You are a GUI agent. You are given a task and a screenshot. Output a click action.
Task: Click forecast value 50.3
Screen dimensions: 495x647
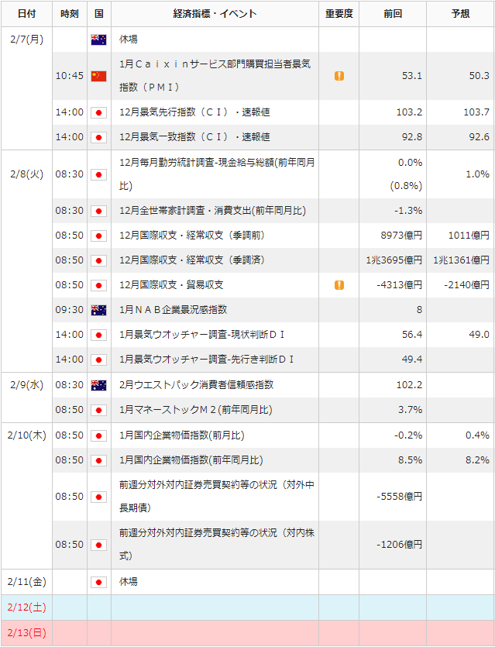(479, 76)
